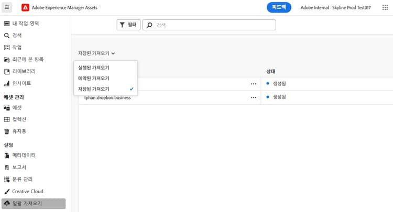Open the 메타데이터 metadata icon

click(x=7, y=155)
